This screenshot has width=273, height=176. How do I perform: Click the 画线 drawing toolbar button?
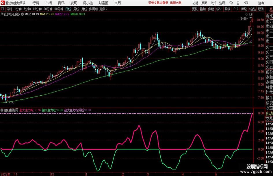coord(227,9)
